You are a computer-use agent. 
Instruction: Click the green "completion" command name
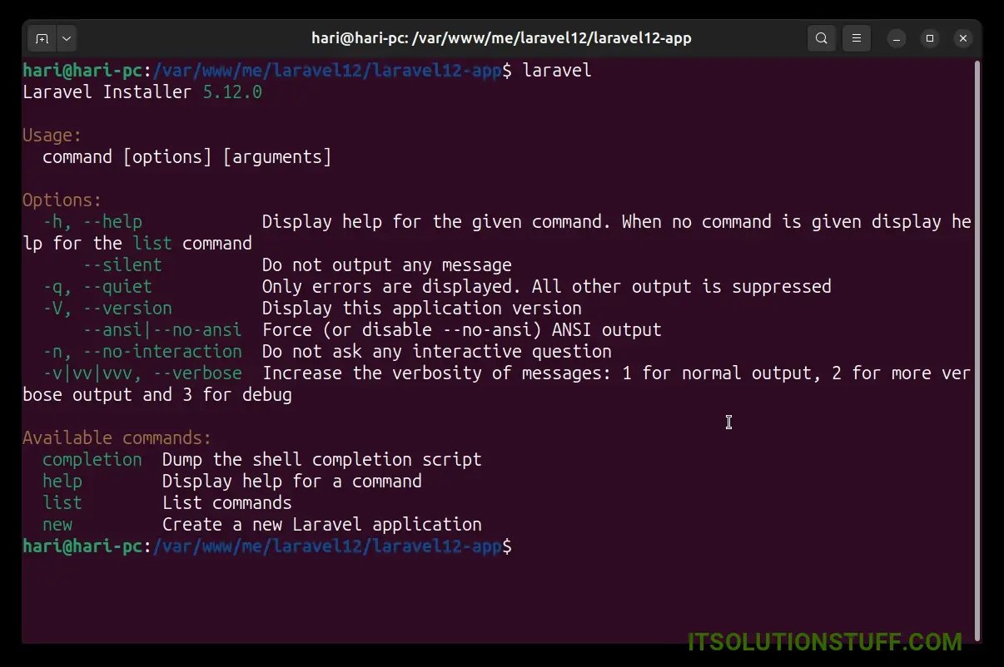[92, 460]
